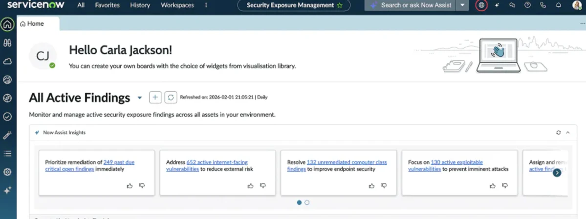586x219 pixels.
Task: Click the ServiceNow logo
Action: coord(36,5)
